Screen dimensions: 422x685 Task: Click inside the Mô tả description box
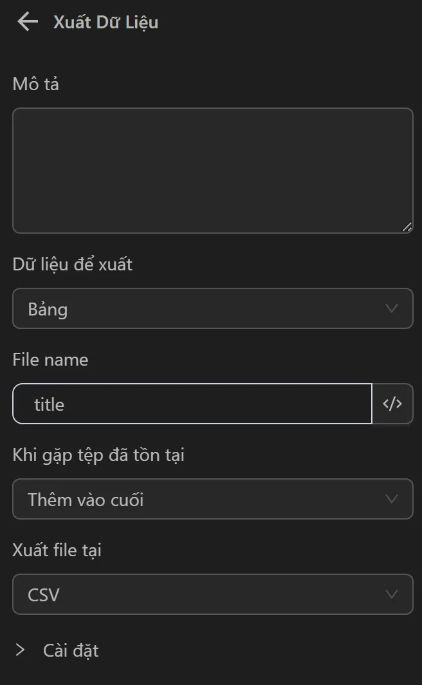(x=212, y=169)
